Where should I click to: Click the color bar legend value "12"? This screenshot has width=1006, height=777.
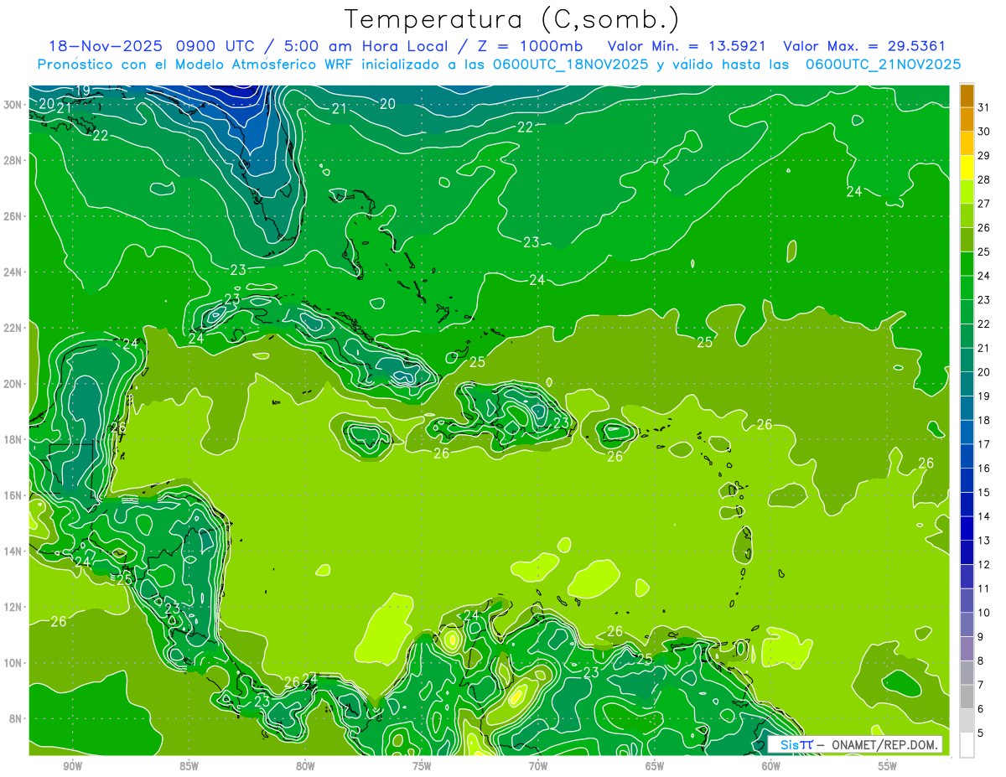tap(984, 565)
